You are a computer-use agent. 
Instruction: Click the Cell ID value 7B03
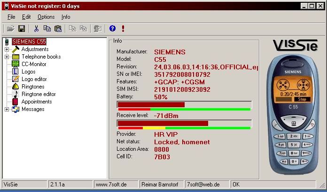[162, 157]
